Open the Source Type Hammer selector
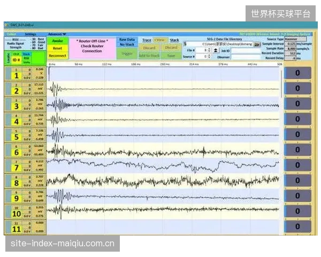321x257 pixels. coord(295,39)
